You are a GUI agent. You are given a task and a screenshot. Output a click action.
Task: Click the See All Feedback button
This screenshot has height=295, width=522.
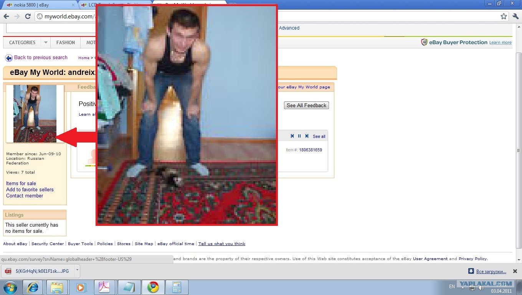(x=307, y=105)
